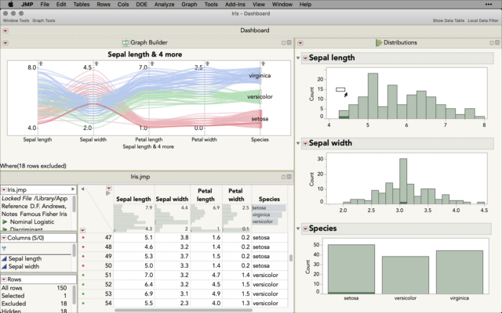Open the Sepal width red triangle menu

coord(305,143)
